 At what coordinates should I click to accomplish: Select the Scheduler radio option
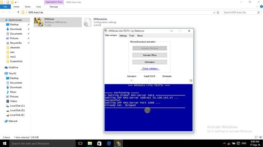pyautogui.click(x=167, y=80)
